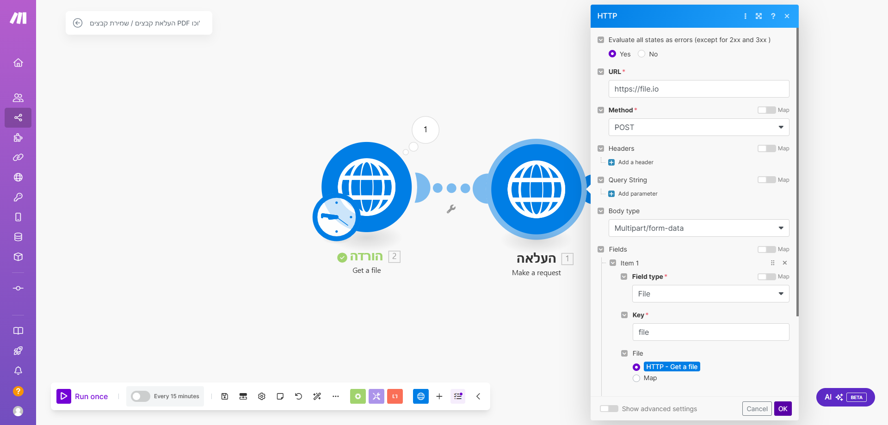Click Add a header link
This screenshot has height=425, width=888.
click(635, 162)
